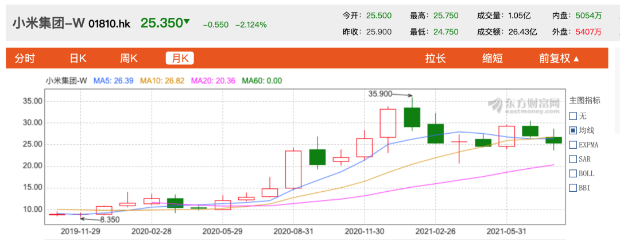Click the 今开 value 25.500

coord(379,16)
